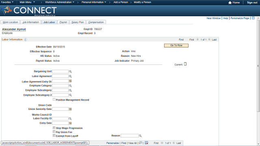260x146 pixels.
Task: Click the Personalize link in bottom grid bar
Action: tap(113, 143)
